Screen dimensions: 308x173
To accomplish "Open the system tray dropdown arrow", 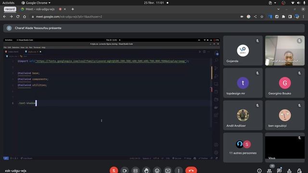I will click(275, 3).
